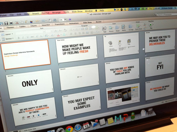Click the Play slide show button
The width and height of the screenshot is (177, 132).
pos(151,24)
